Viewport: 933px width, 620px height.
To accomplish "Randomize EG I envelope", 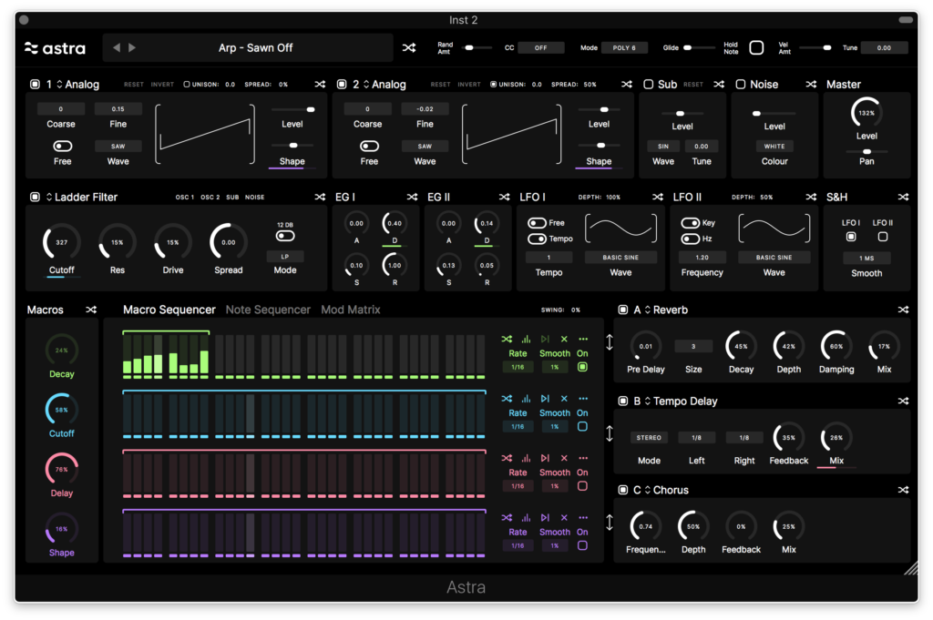I will pyautogui.click(x=413, y=197).
